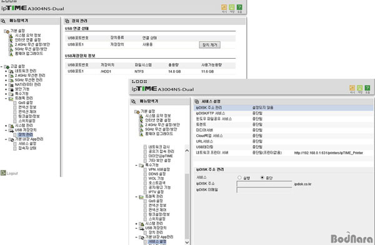Open QoS 설정 in the back window tree
Screen dimensions: 375x245
[x=26, y=103]
